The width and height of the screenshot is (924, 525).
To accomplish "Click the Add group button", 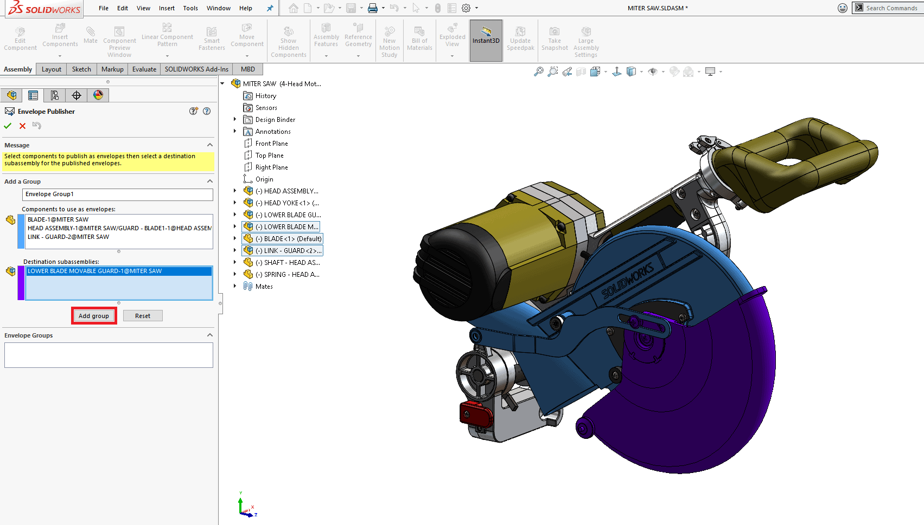I will click(x=94, y=316).
